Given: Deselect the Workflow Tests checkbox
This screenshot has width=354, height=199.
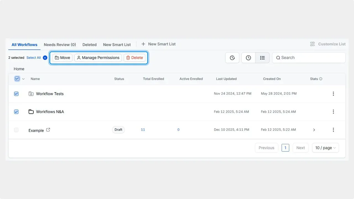Looking at the screenshot, I should 16,93.
